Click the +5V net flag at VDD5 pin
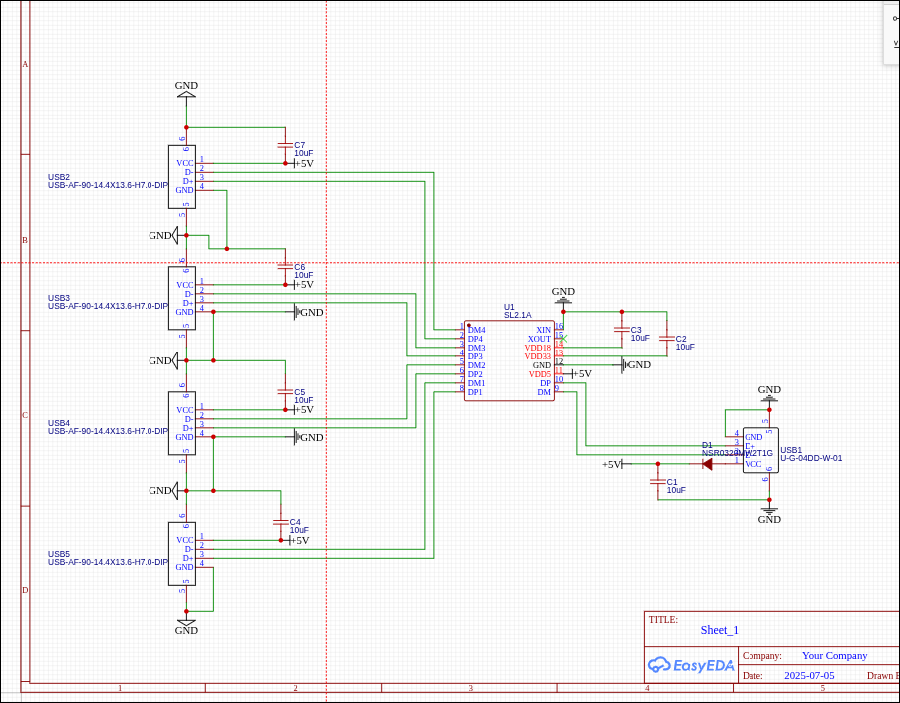900x703 pixels. [x=578, y=374]
